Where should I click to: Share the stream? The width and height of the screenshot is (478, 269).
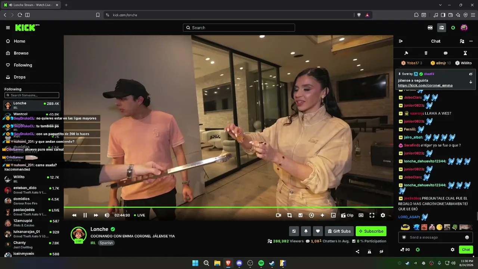point(357,252)
